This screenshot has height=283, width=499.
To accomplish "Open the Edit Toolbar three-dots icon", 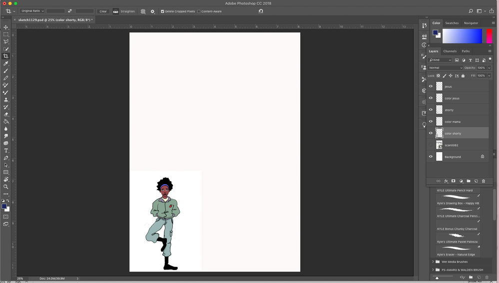I will 5,194.
